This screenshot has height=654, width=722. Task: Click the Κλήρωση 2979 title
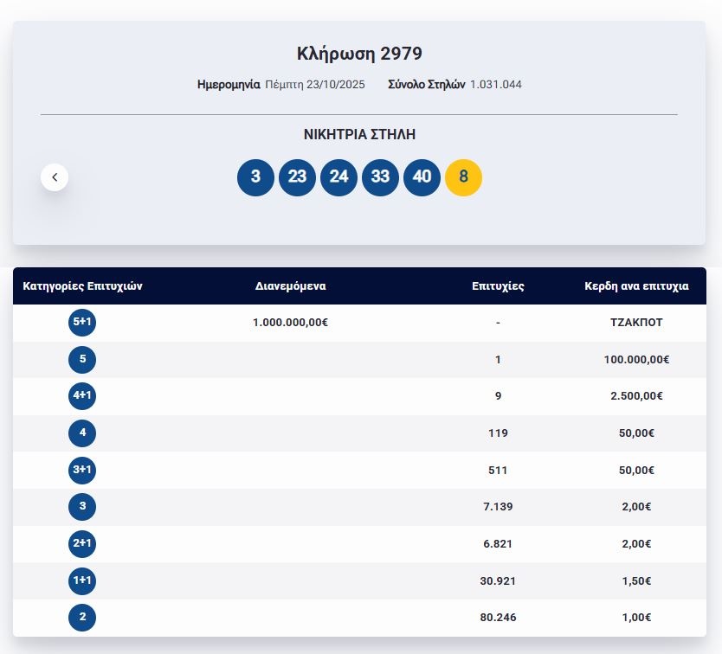[x=359, y=54]
